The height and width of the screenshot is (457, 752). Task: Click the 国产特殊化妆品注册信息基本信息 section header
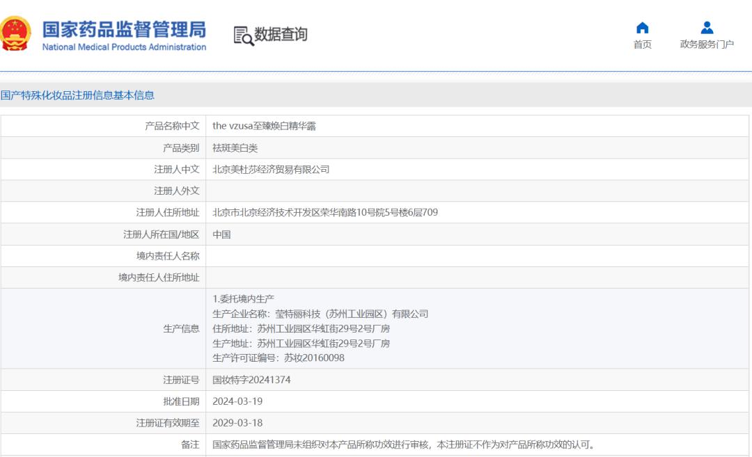77,95
